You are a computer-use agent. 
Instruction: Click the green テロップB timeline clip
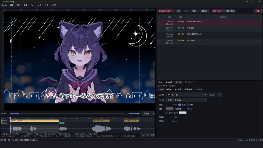point(62,123)
